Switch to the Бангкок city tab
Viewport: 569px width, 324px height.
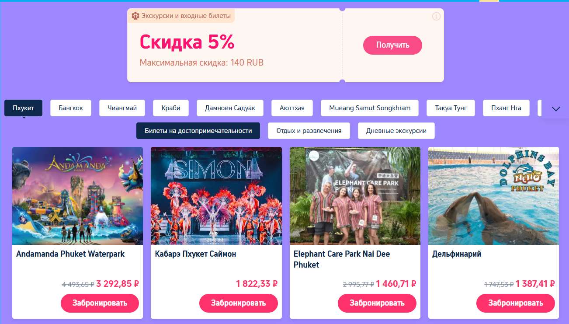(x=71, y=108)
